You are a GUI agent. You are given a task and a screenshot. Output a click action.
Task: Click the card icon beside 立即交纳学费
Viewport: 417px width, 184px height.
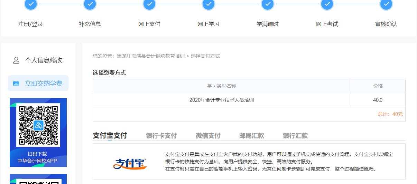16,84
